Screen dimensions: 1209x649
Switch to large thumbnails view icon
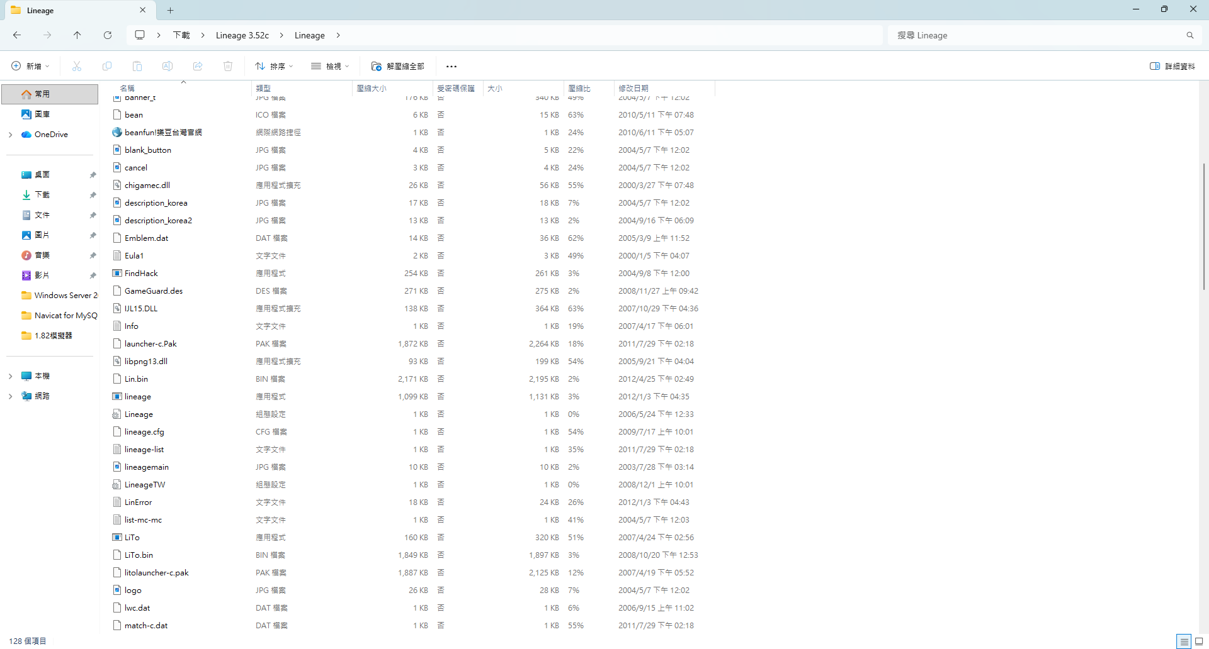[1199, 641]
